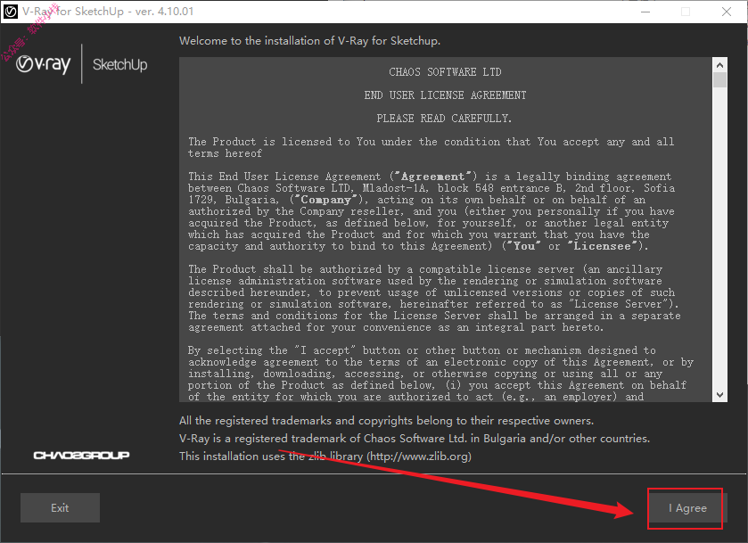Click the Chaos Group logo
The width and height of the screenshot is (748, 543).
coord(81,456)
